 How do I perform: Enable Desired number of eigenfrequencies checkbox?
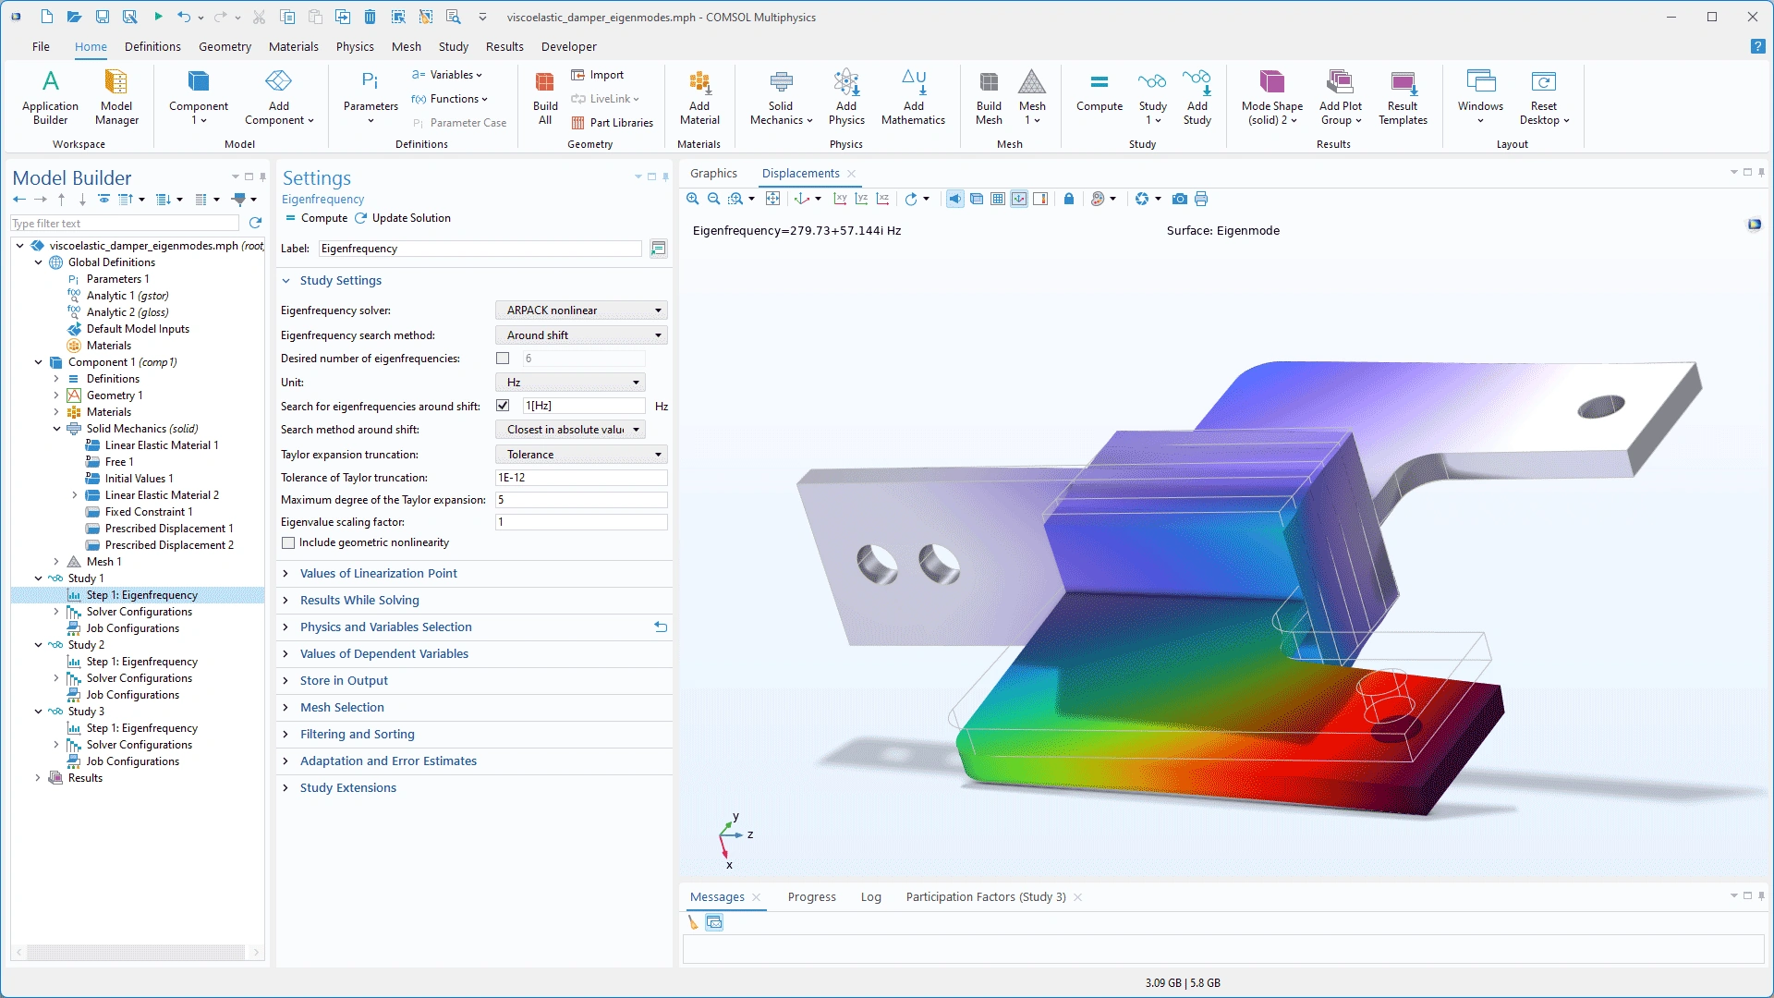(x=503, y=359)
